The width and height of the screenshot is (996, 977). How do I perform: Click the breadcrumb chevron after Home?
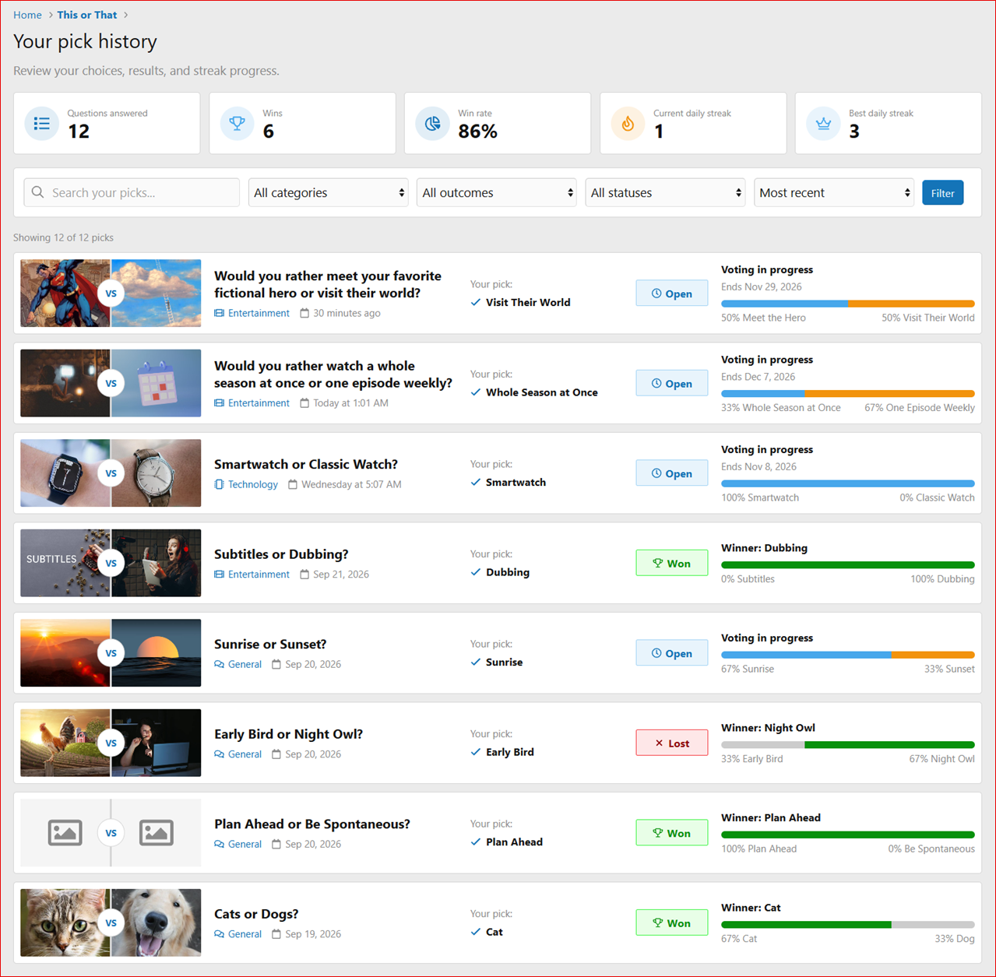pos(51,15)
